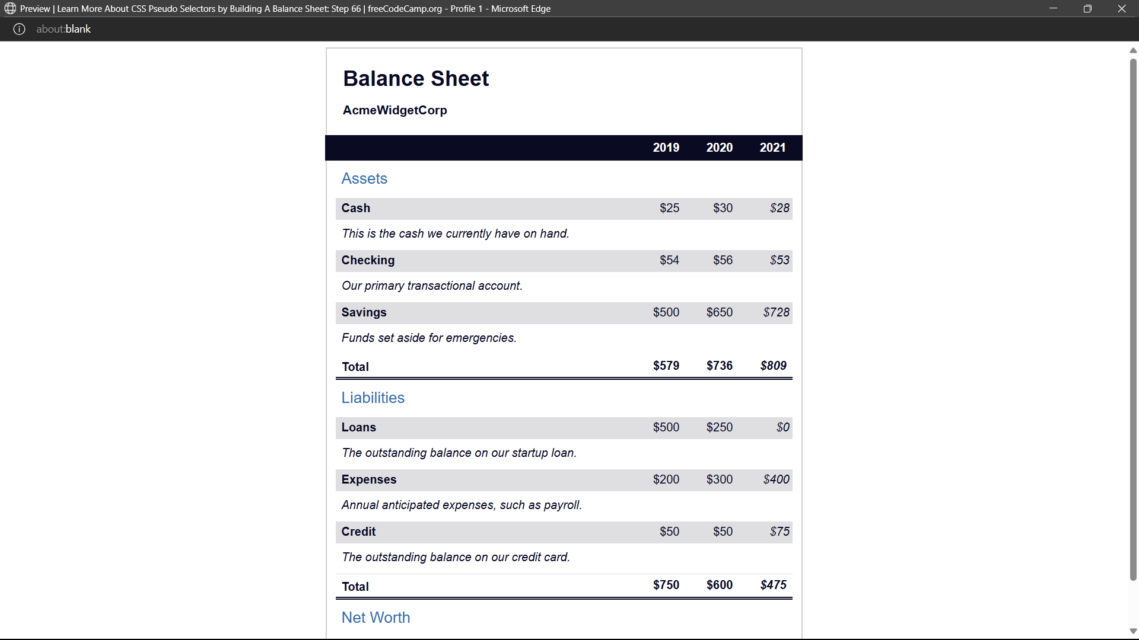Click the $400 Expenses value
Screen dimensions: 1139x640
(x=777, y=479)
